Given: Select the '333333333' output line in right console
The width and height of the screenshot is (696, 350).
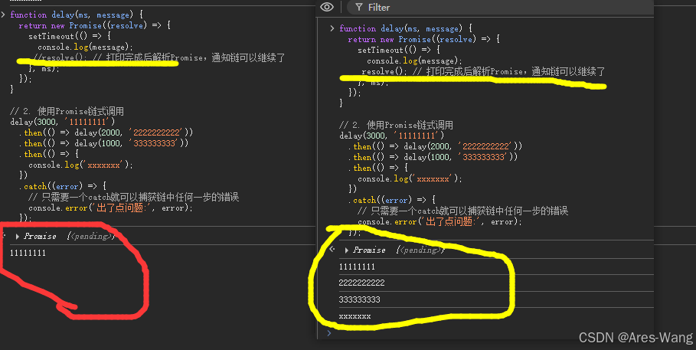Looking at the screenshot, I should (360, 299).
